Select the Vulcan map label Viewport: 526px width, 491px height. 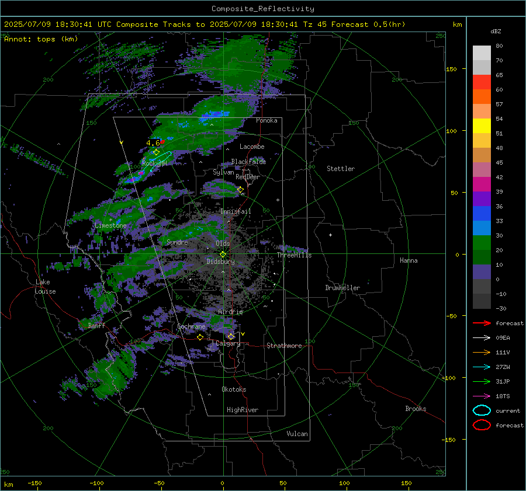pos(297,434)
